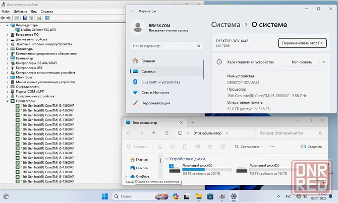
Task: Click the Settings gear on the taskbar
Action: point(234,196)
